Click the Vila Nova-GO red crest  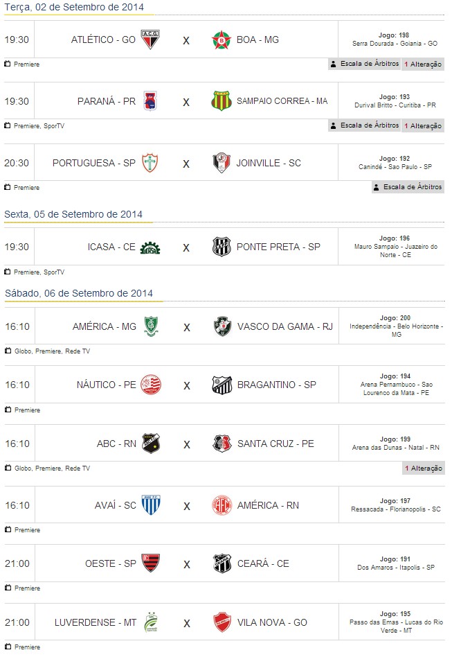pyautogui.click(x=222, y=622)
